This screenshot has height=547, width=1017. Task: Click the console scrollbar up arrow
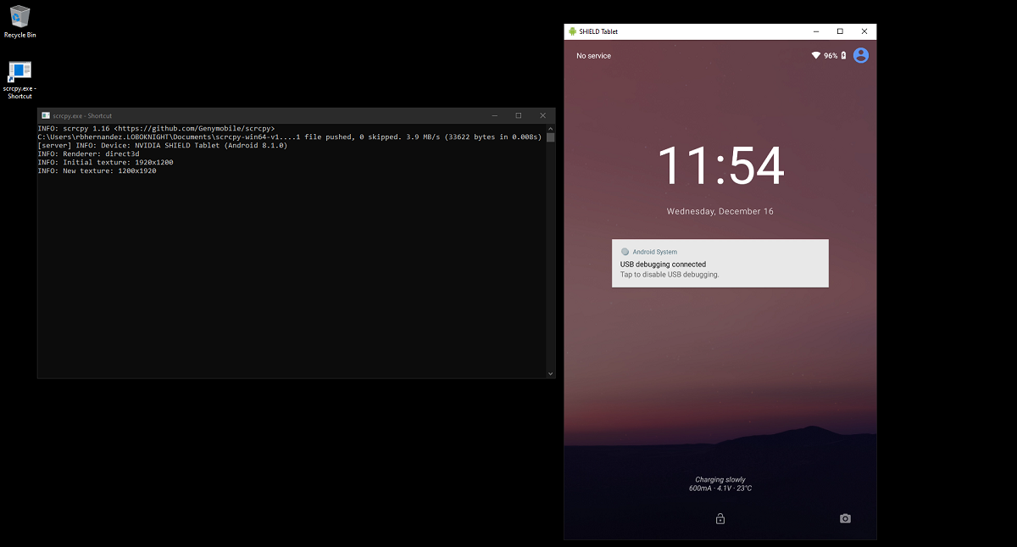point(551,128)
